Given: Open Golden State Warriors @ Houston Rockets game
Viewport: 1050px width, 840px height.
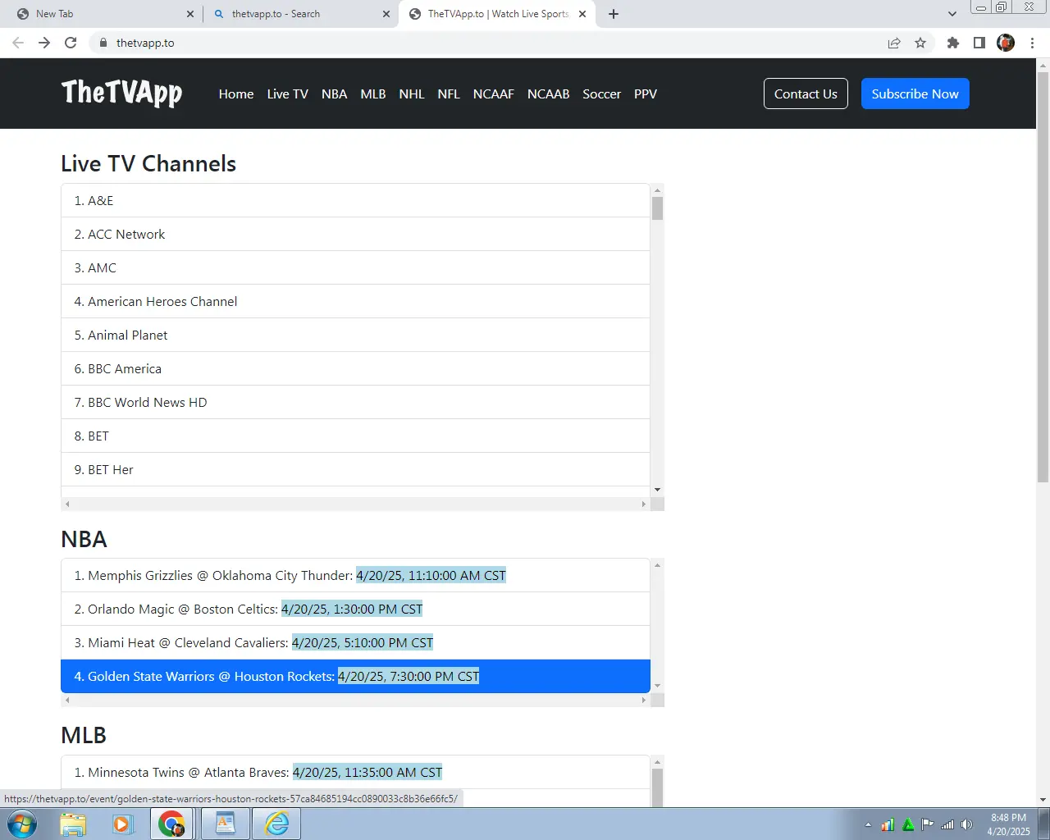Looking at the screenshot, I should 355,676.
